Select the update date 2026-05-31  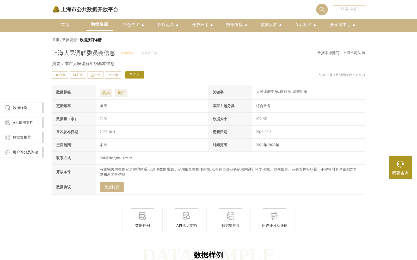pyautogui.click(x=265, y=132)
